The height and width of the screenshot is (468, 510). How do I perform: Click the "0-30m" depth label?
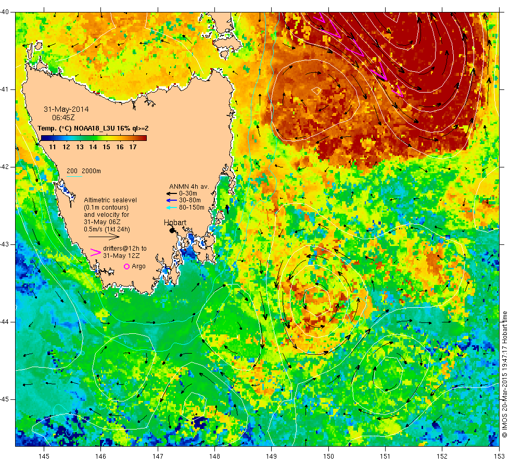coord(188,193)
